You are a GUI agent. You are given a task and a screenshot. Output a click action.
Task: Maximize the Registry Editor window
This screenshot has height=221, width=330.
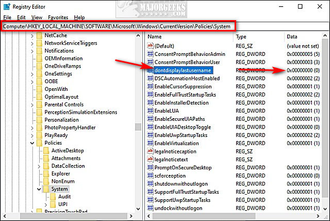[300, 7]
